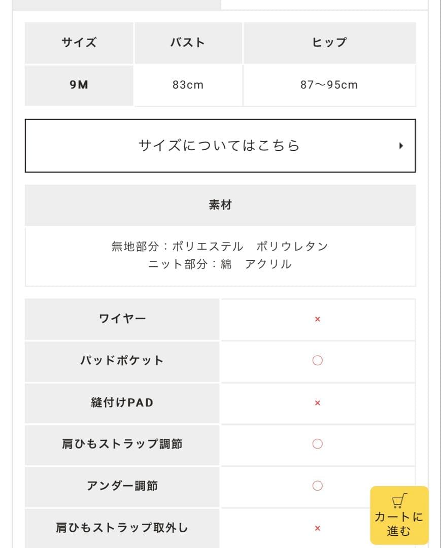Click the red × mark for ワイヤー
Viewport: 441px width, 548px height.
[318, 320]
